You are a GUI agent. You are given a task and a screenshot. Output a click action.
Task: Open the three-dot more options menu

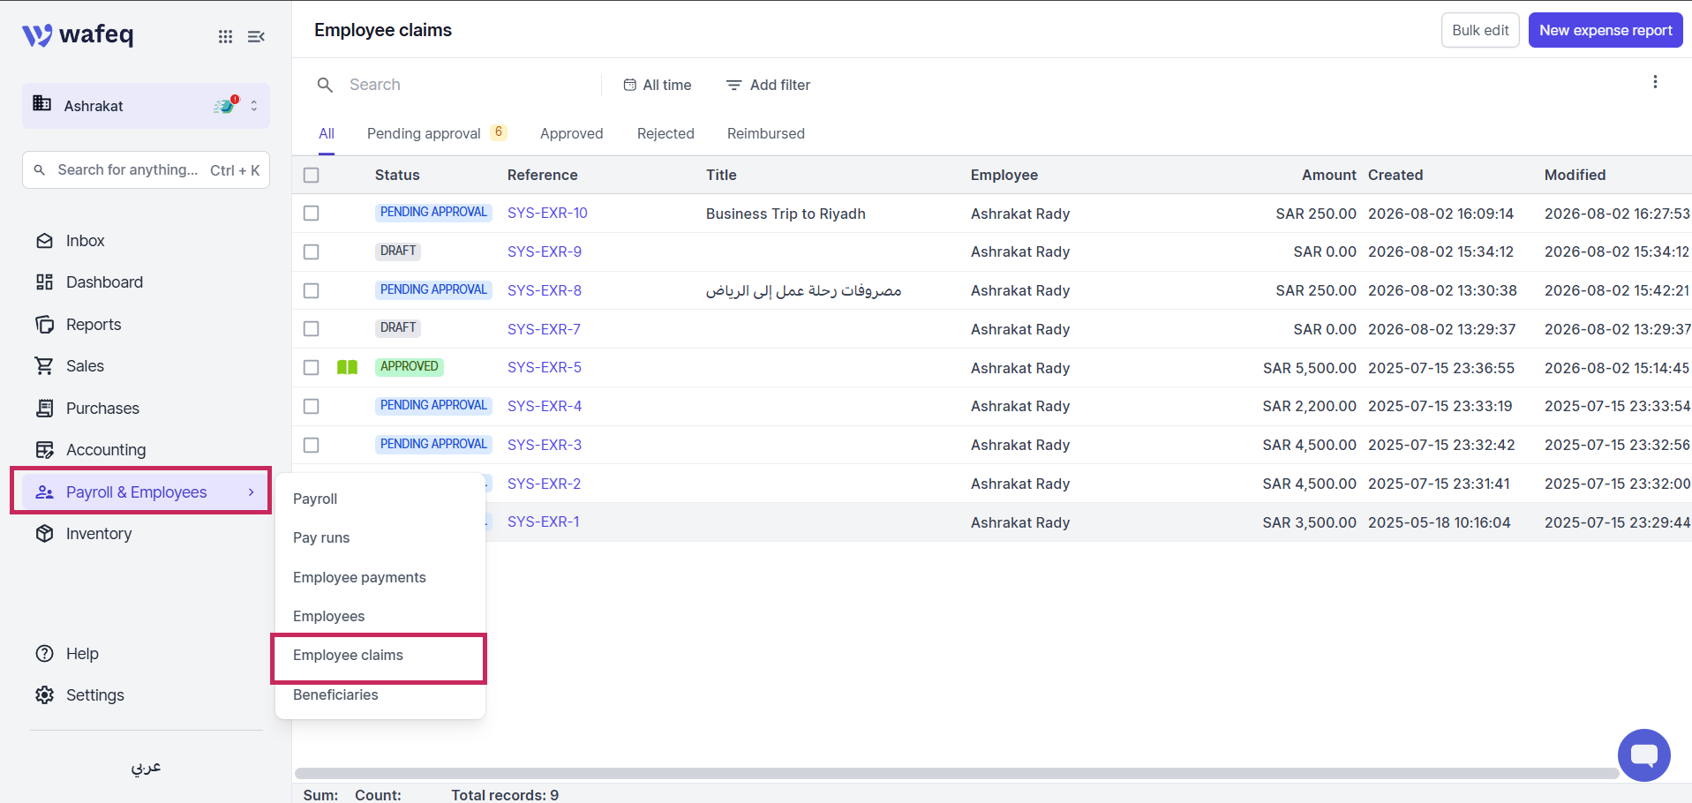click(1655, 82)
